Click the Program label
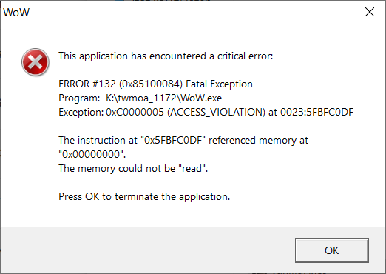This screenshot has width=386, height=274. pos(79,98)
